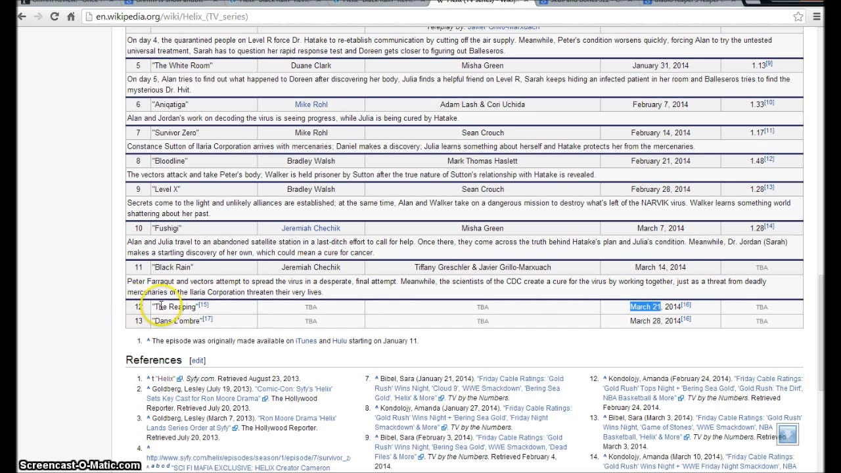Jump back via caret of reference 2
The image size is (841, 473).
148,389
